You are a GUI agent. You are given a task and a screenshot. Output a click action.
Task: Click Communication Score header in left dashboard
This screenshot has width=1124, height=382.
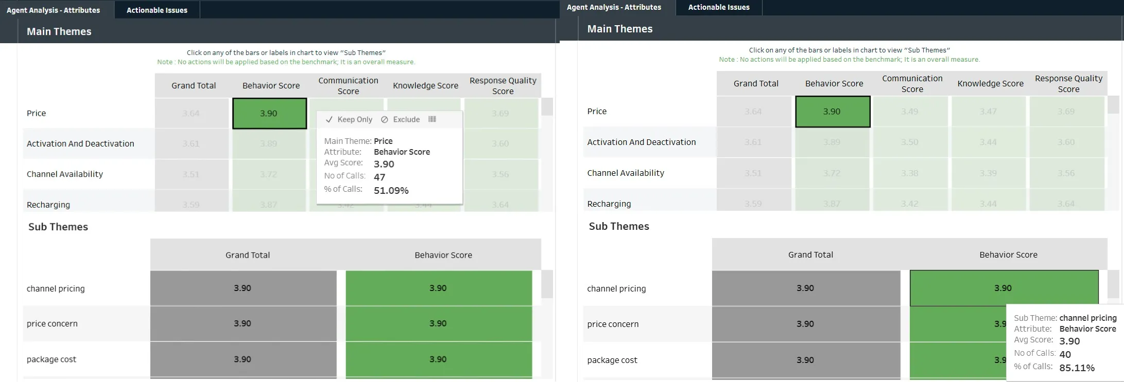coord(349,85)
